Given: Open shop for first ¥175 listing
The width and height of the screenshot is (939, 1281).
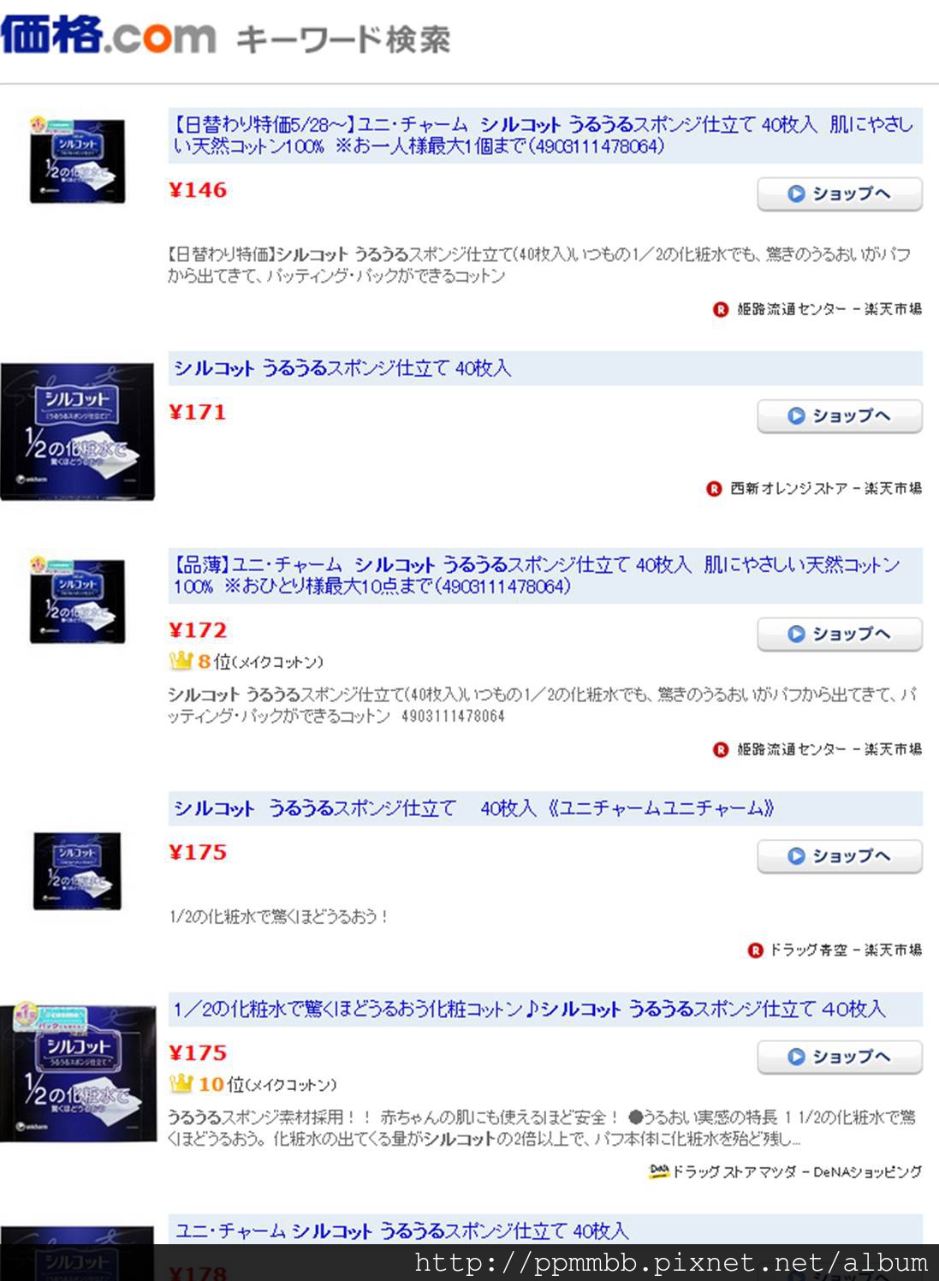Looking at the screenshot, I should click(x=839, y=856).
